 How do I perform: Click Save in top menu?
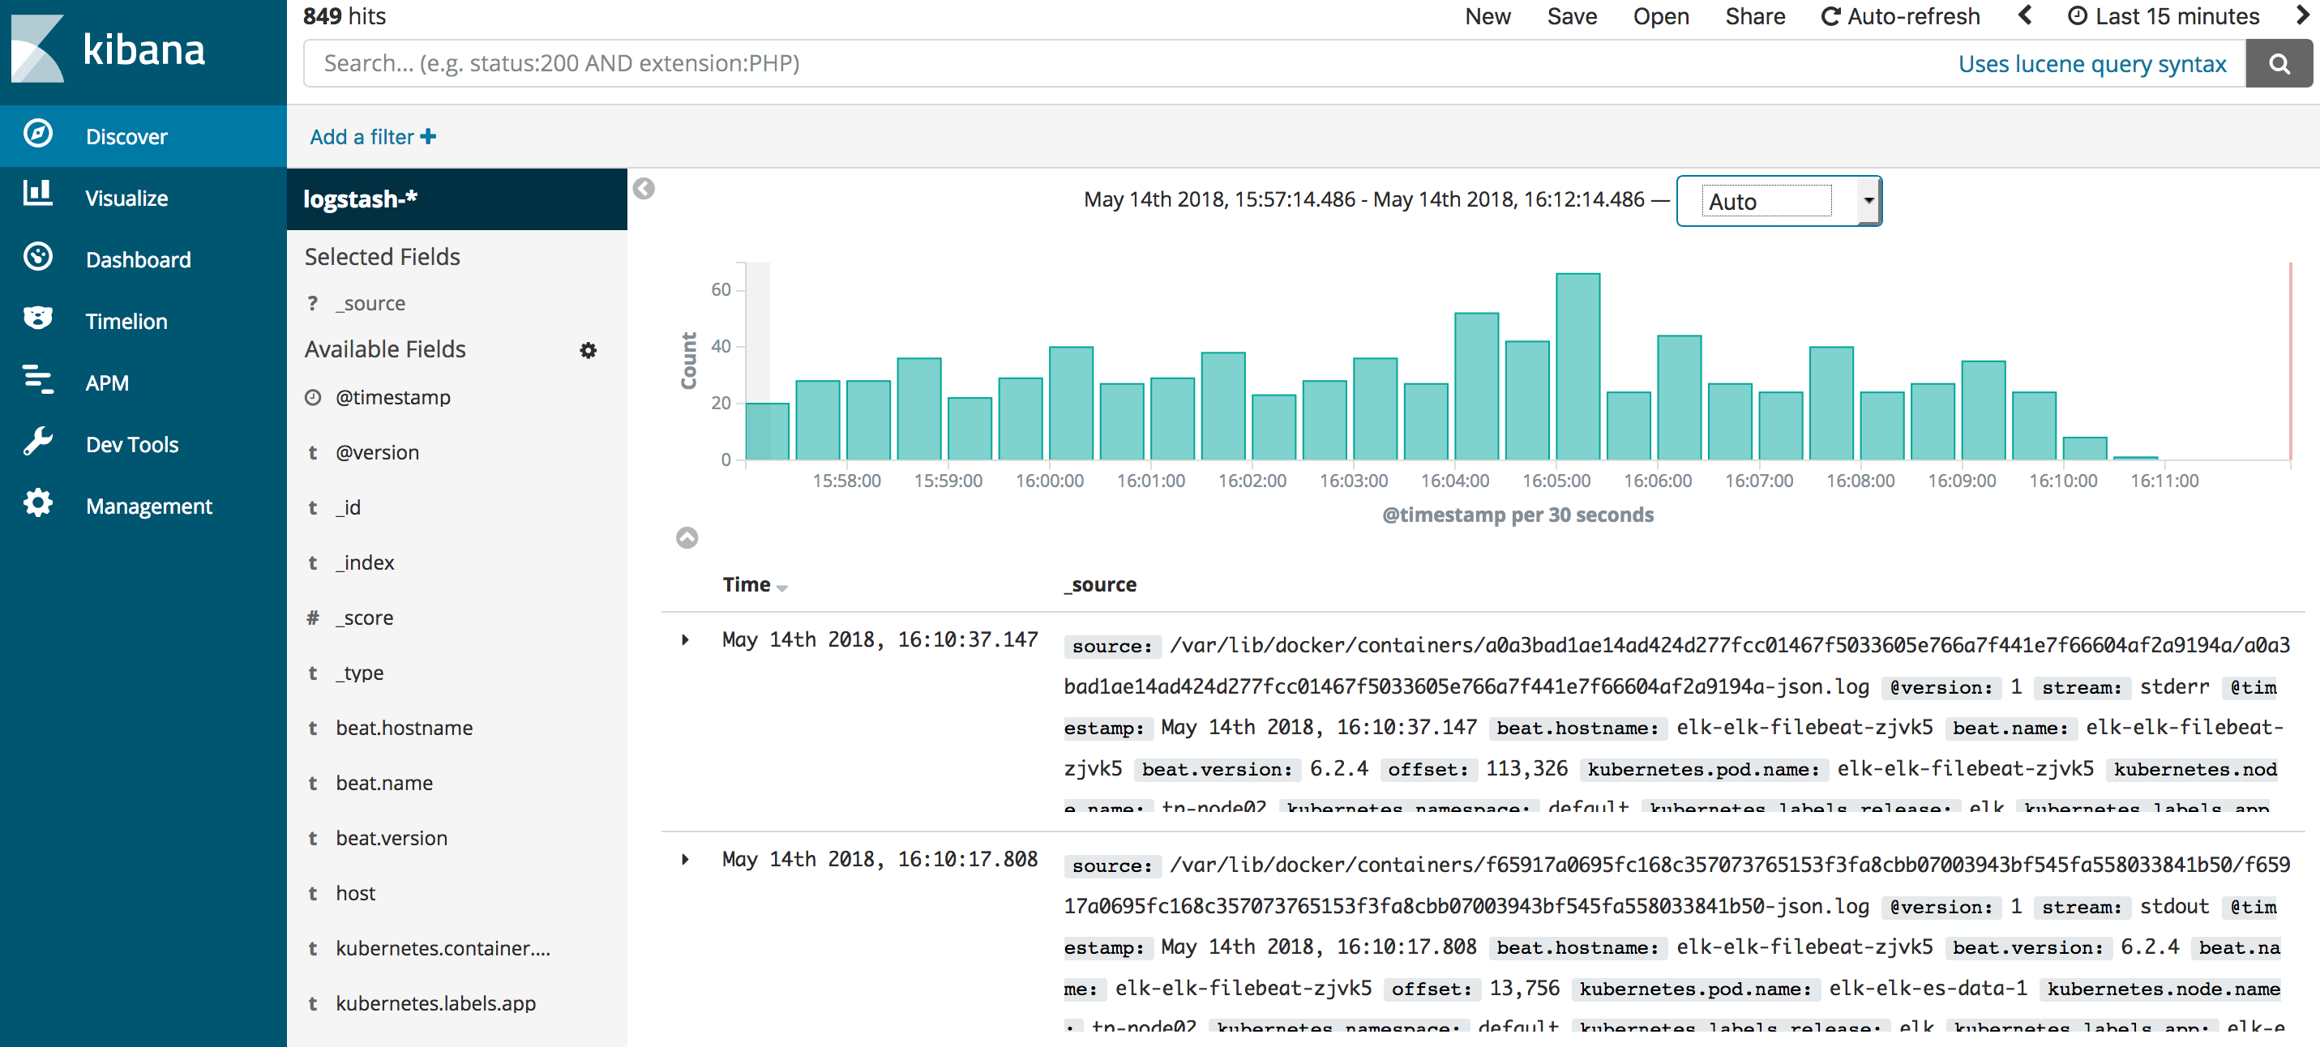click(1572, 16)
